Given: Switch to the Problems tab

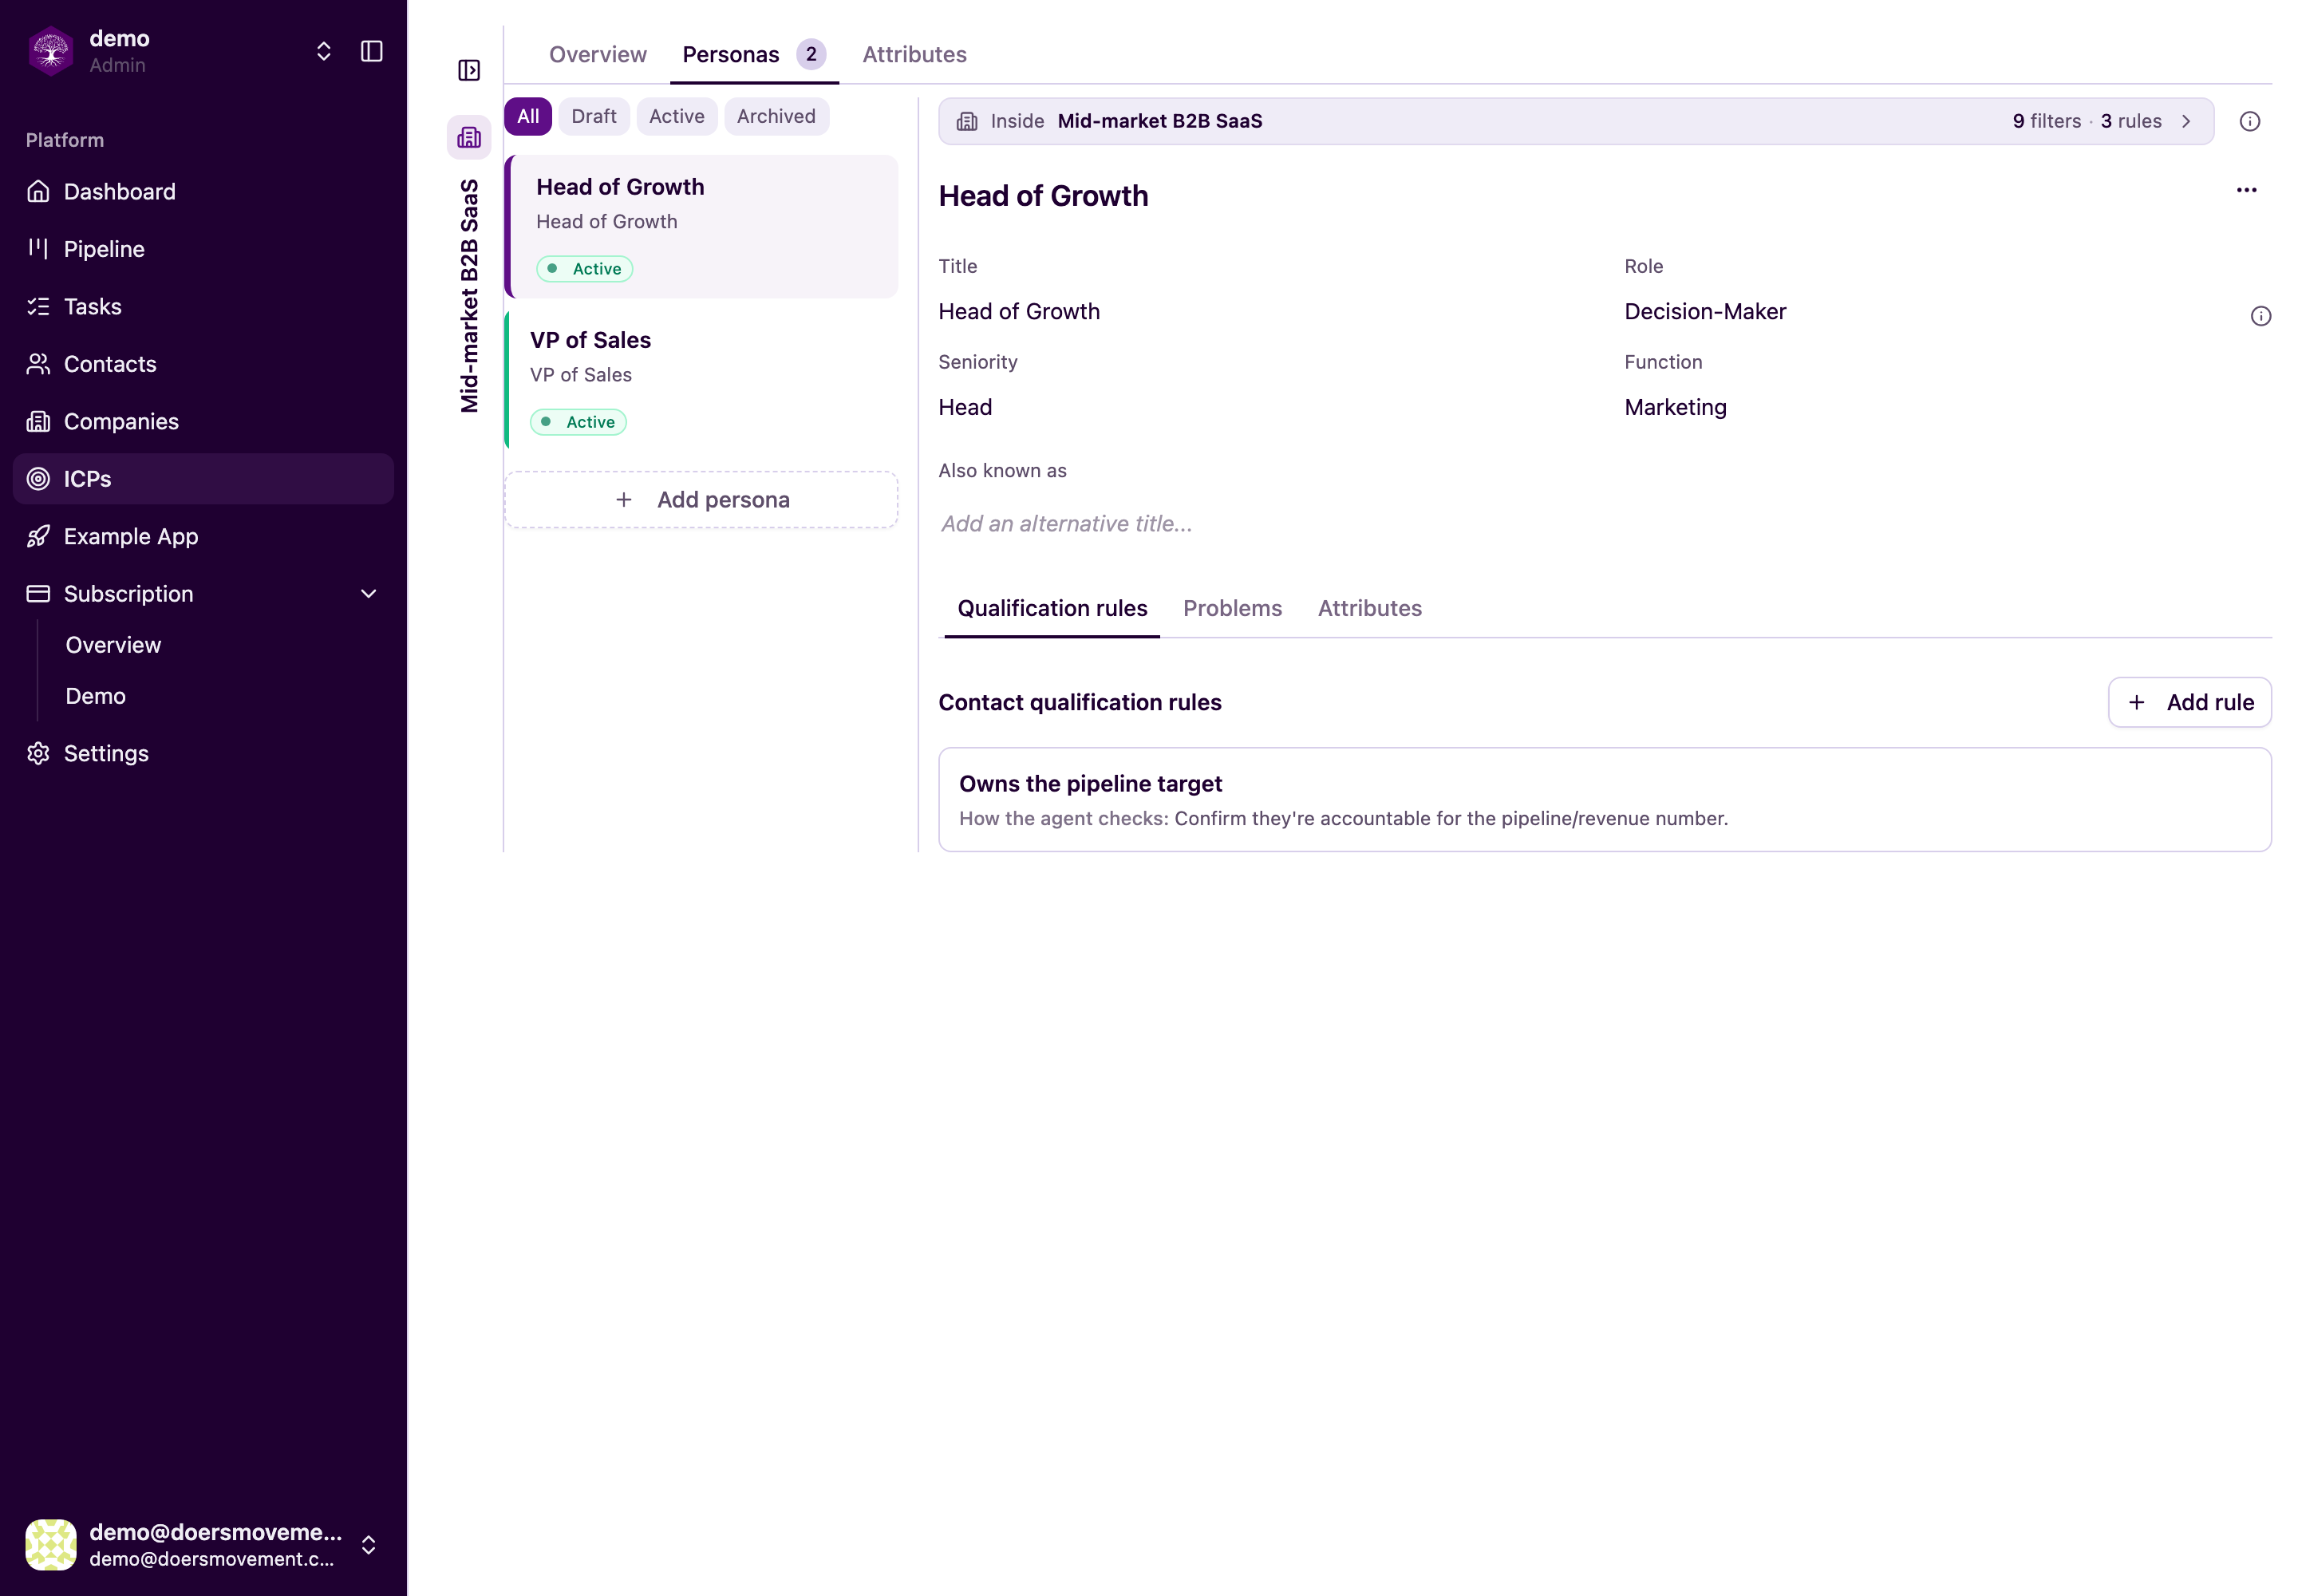Looking at the screenshot, I should pos(1232,608).
